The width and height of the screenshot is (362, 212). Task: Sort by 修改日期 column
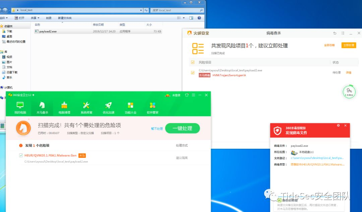(105, 25)
